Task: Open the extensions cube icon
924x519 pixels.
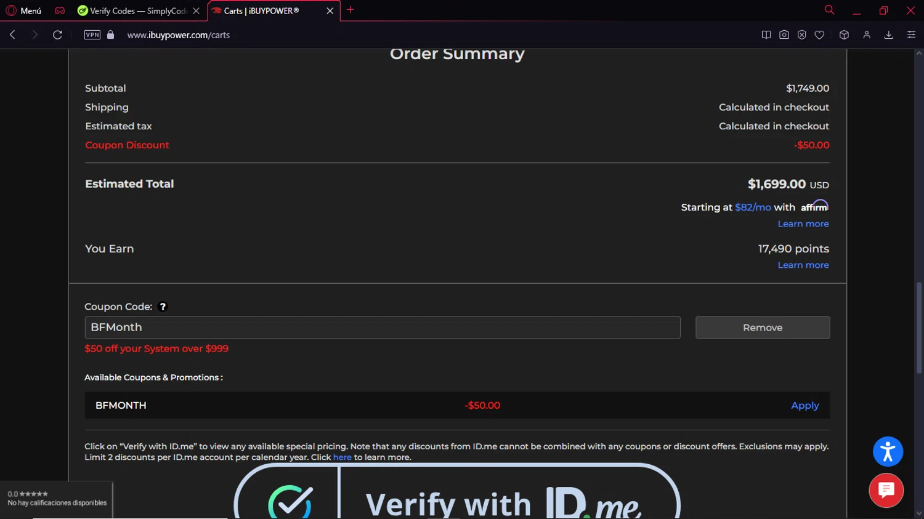Action: coord(844,35)
